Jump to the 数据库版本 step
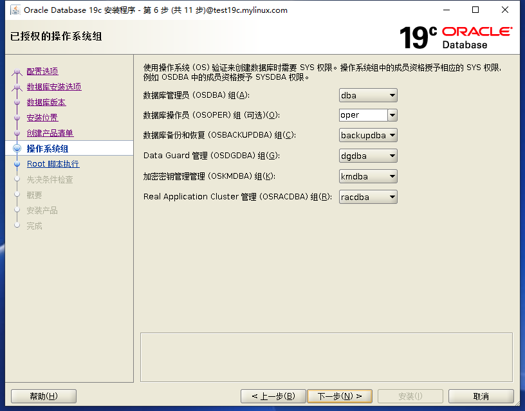Viewport: 525px width, 411px height. (46, 102)
